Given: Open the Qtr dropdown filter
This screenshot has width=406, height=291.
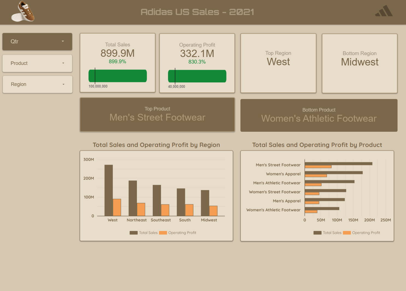Looking at the screenshot, I should tap(37, 41).
